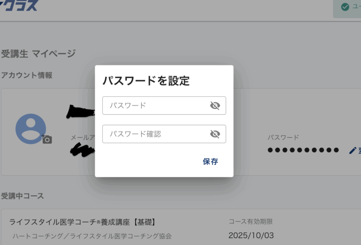This screenshot has width=361, height=245.
Task: Click the pencil edit icon beside password
Action: [352, 151]
